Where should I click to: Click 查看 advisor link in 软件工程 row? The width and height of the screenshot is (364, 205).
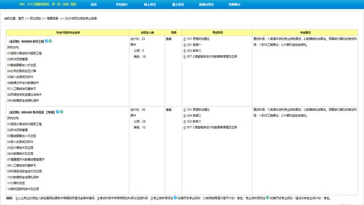(x=169, y=39)
